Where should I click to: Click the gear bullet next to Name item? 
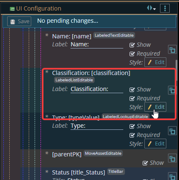(47, 35)
